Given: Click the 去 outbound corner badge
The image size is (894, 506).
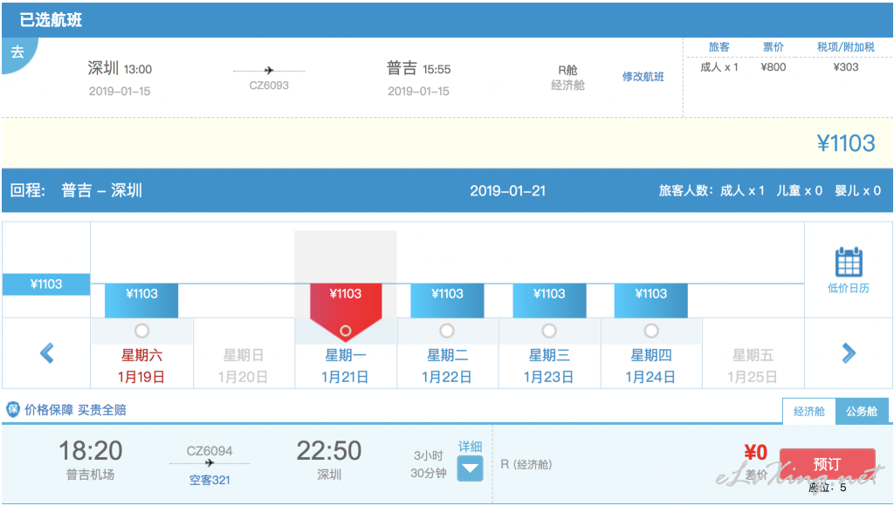Looking at the screenshot, I should point(17,51).
